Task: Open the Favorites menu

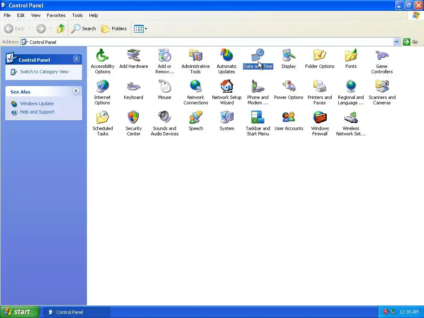Action: coord(56,15)
